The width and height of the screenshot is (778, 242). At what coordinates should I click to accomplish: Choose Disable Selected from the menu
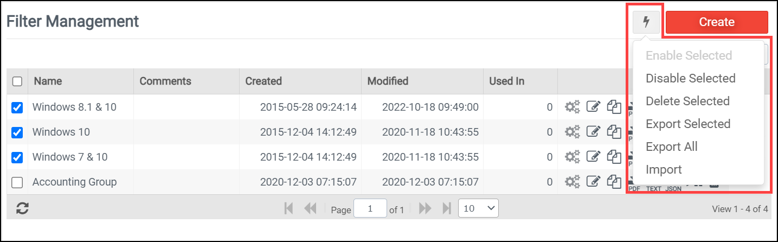(690, 79)
